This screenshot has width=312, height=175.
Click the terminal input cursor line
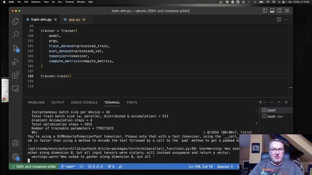point(29,160)
